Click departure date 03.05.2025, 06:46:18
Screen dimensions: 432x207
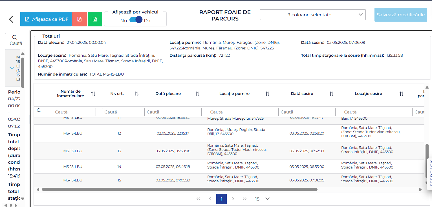(173, 167)
